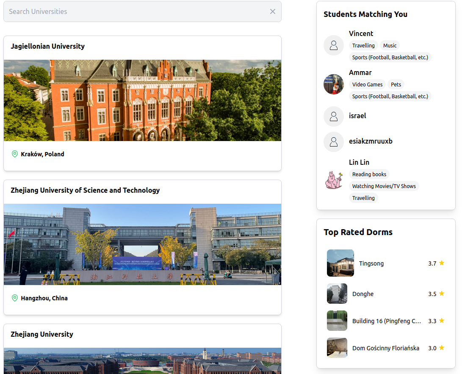Open the Dom Gościnny Floriańska dorm name
The image size is (476, 374).
385,348
